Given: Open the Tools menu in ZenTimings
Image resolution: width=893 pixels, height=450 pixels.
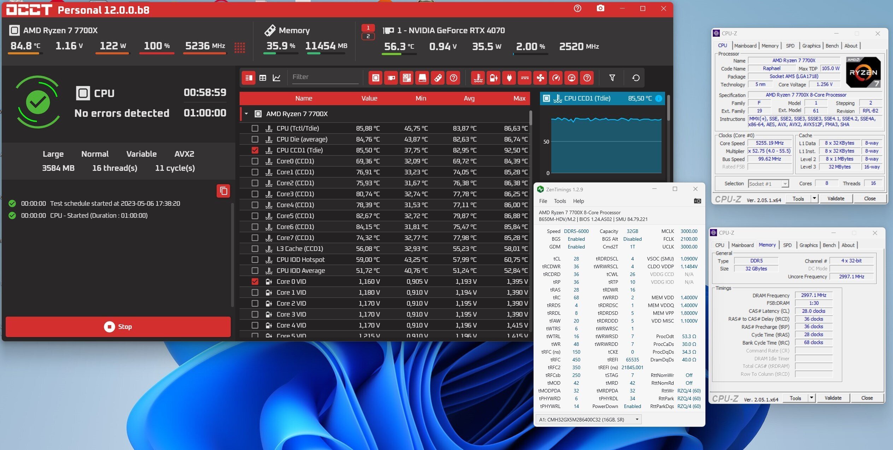Looking at the screenshot, I should 560,201.
